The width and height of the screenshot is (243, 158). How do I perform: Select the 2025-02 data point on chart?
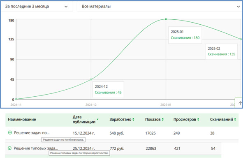click(241, 39)
